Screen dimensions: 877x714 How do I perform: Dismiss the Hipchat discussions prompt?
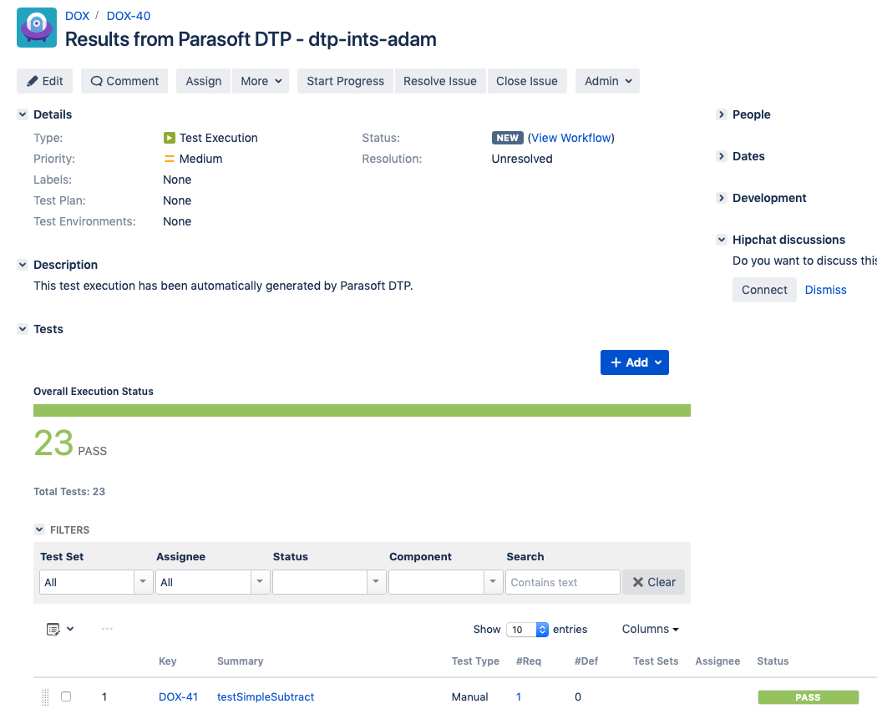point(825,290)
